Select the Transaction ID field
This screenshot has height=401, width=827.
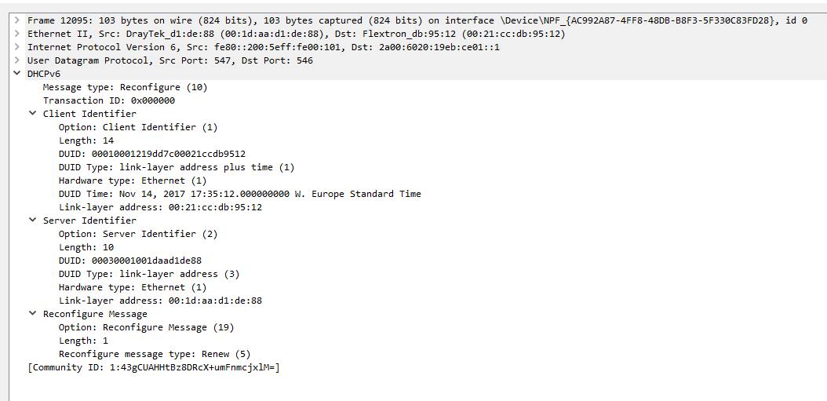point(108,100)
